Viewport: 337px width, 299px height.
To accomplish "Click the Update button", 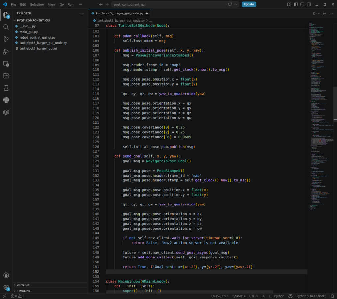I will pos(249,4).
